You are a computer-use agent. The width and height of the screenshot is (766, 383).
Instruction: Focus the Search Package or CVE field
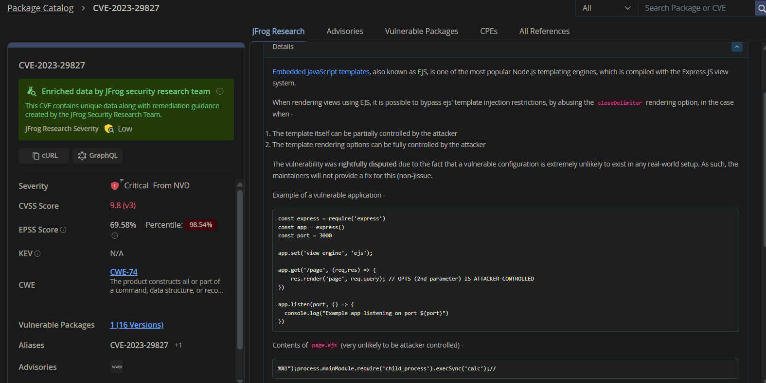tap(696, 8)
